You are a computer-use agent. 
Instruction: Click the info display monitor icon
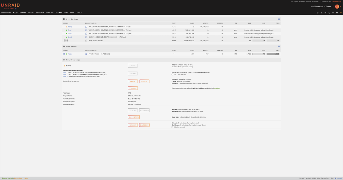coord(329,13)
